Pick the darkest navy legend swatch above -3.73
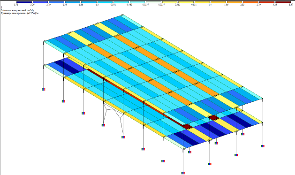This screenshot has height=175, width=295. 24,2
